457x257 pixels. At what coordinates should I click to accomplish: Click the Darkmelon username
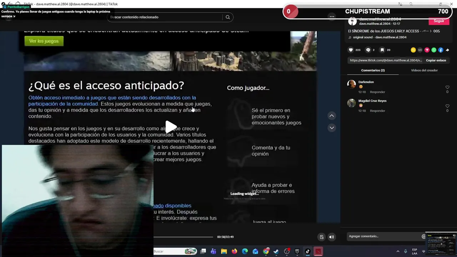coord(366,82)
